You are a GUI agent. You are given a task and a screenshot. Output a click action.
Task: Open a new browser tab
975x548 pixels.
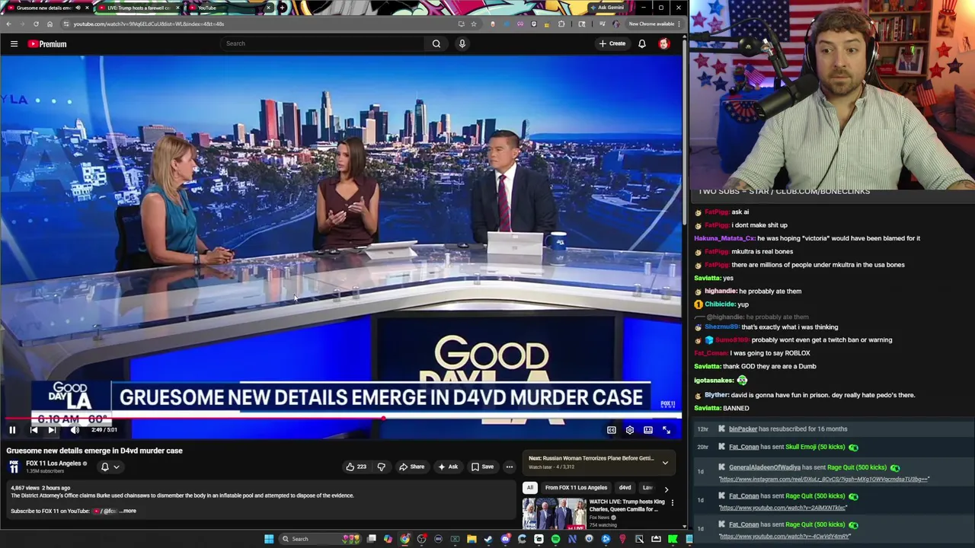(x=283, y=8)
